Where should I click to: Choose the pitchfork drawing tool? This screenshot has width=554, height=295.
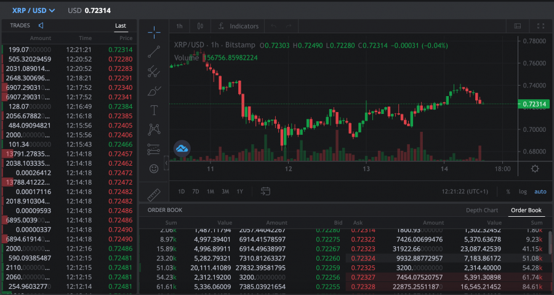point(154,71)
